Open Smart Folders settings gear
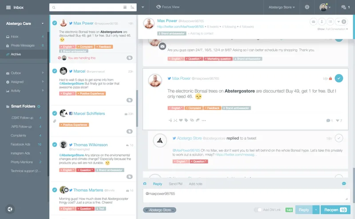Screen dimensions: 355x219 pyautogui.click(x=39, y=106)
